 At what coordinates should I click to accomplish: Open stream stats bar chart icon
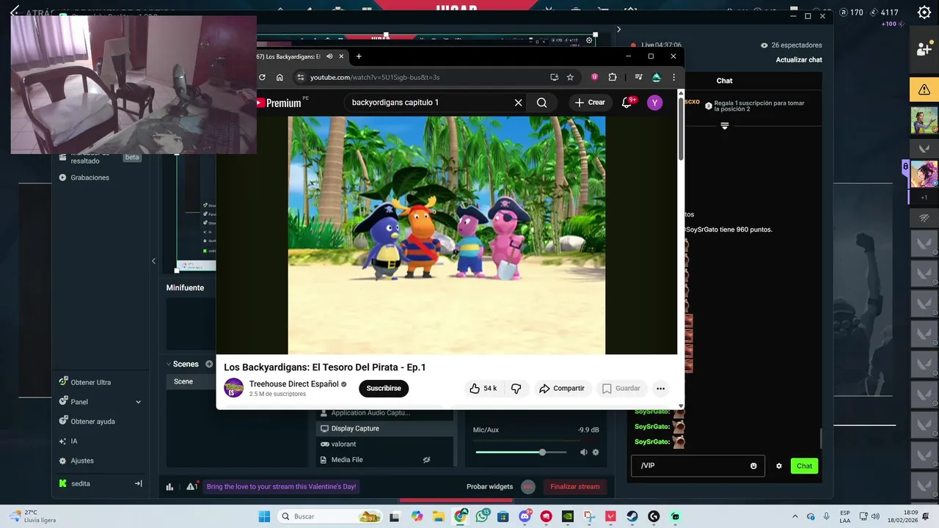[x=169, y=486]
